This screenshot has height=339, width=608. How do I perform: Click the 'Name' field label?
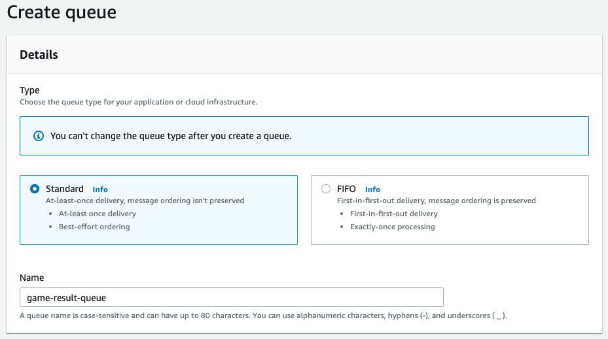(x=32, y=278)
